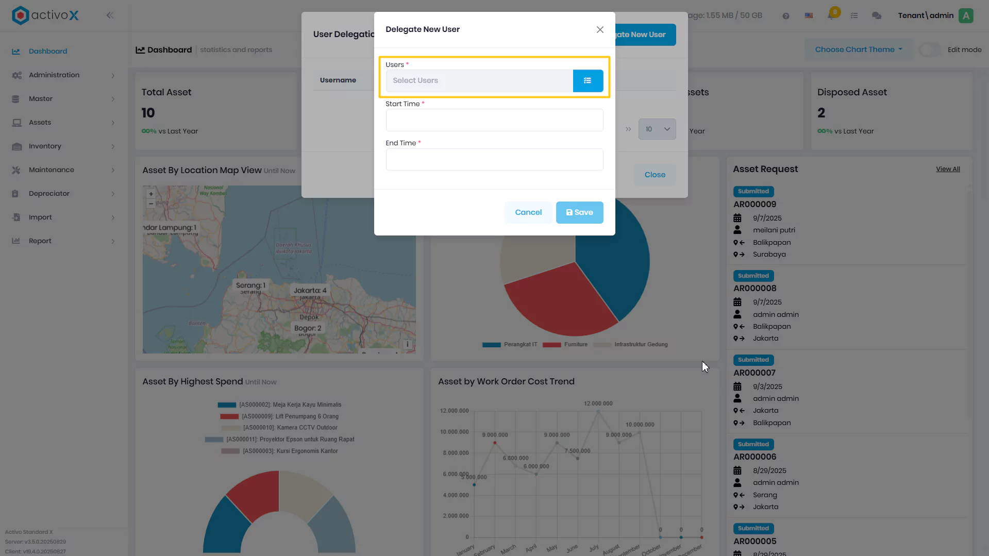The height and width of the screenshot is (556, 989).
Task: Click the Delegate New User button behind dialog
Action: 645,35
